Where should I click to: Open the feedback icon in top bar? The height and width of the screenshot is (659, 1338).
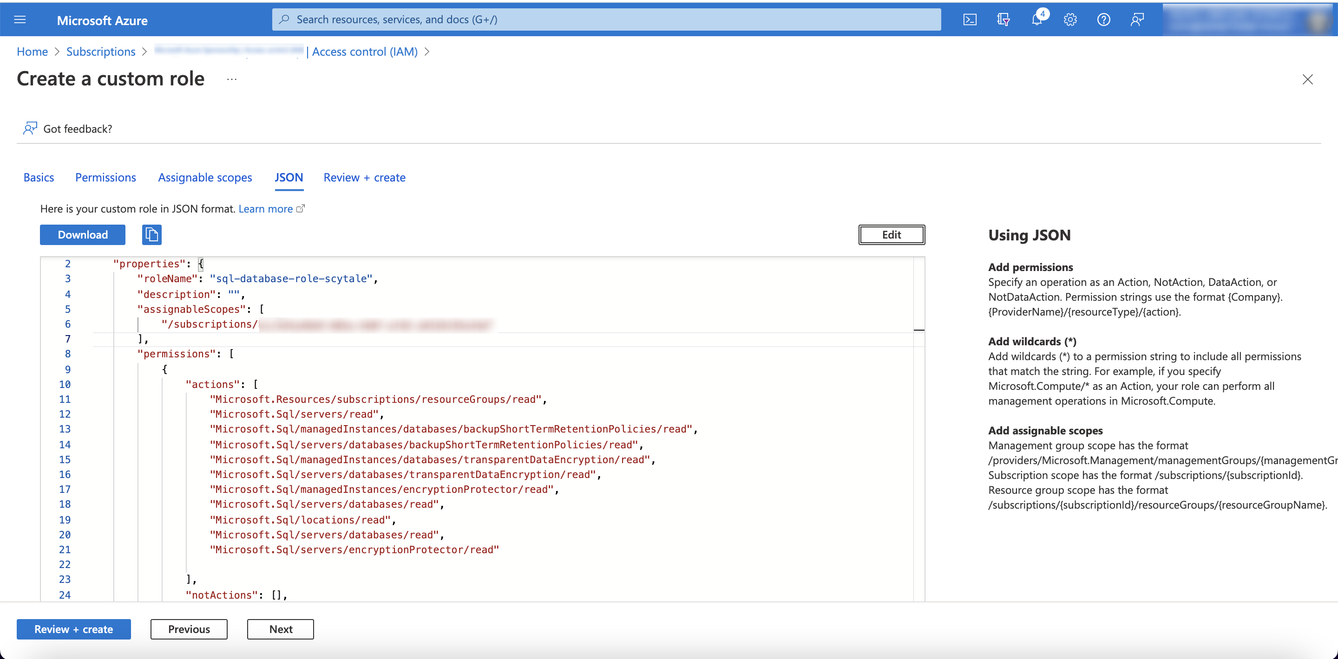(1137, 19)
